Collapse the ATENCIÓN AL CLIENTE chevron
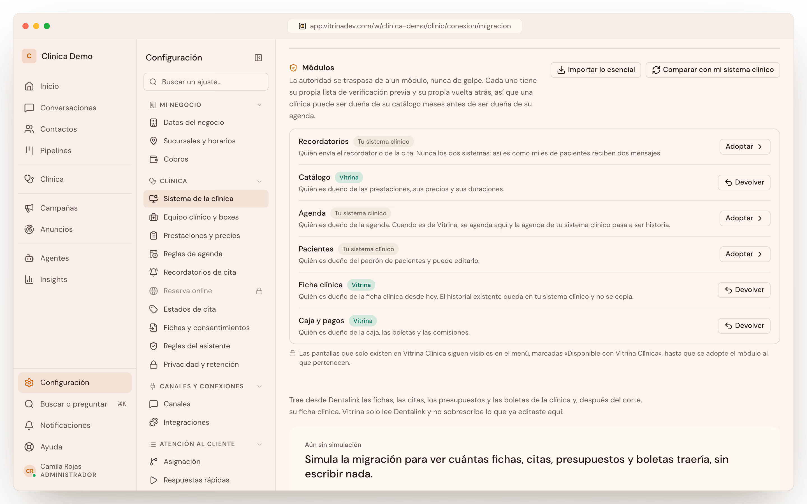 coord(259,444)
